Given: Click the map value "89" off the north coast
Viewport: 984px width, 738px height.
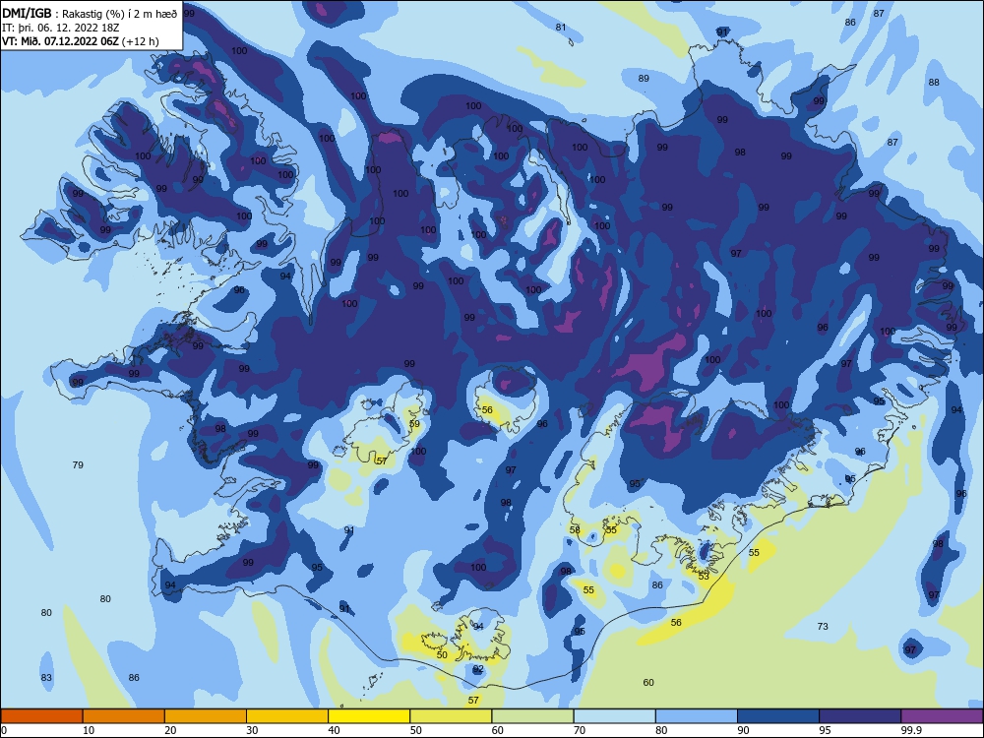Looking at the screenshot, I should click(644, 79).
